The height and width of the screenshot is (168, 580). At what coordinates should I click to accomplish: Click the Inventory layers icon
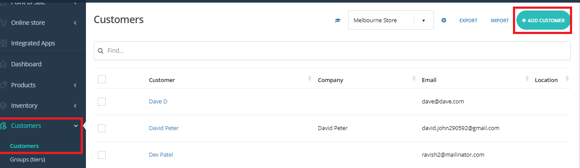[4, 106]
